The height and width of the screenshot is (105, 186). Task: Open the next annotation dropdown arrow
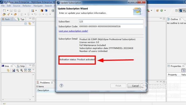[x=25, y=14]
